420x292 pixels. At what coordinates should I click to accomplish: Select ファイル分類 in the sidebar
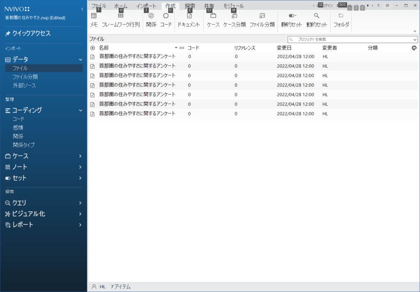pyautogui.click(x=25, y=77)
